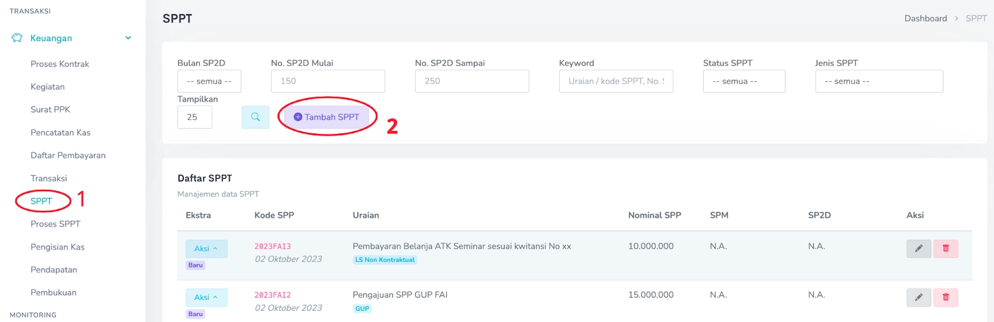The image size is (994, 322).
Task: Expand Aksi dropdown for 2023FAI2 row
Action: pyautogui.click(x=206, y=298)
